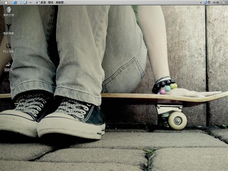Switch to the 桌面 - 壁纸 browser window
The height and width of the screenshot is (171, 228).
click(x=51, y=2)
